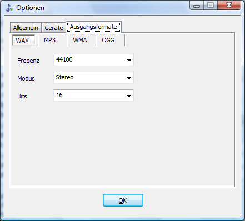245x221 pixels.
Task: Expand the Freqenz dropdown arrow
Action: (x=129, y=60)
